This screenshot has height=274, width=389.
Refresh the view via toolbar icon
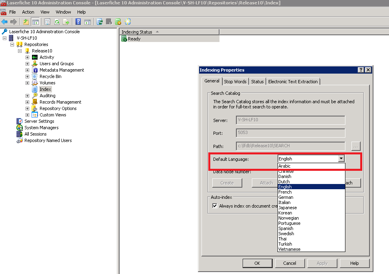pyautogui.click(x=57, y=22)
